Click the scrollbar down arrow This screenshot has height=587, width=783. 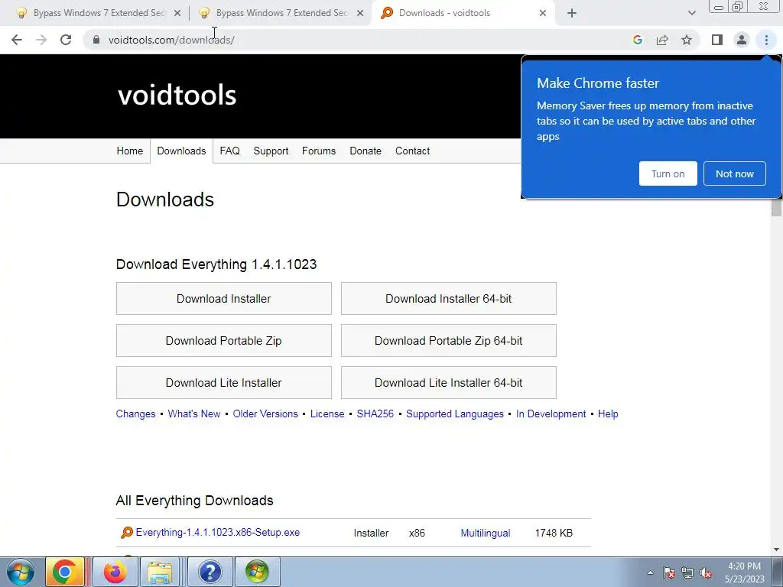pos(776,550)
